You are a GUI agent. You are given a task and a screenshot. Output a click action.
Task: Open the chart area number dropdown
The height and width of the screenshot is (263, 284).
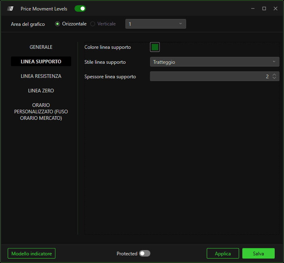tap(156, 24)
